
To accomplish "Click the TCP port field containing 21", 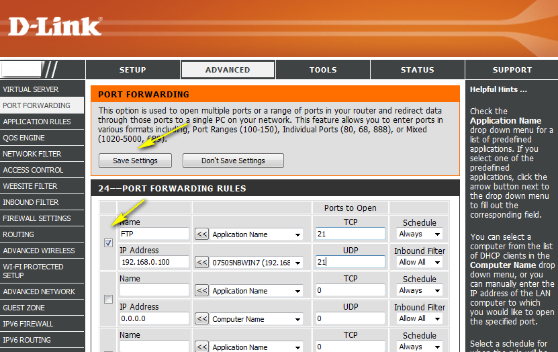I will 350,234.
